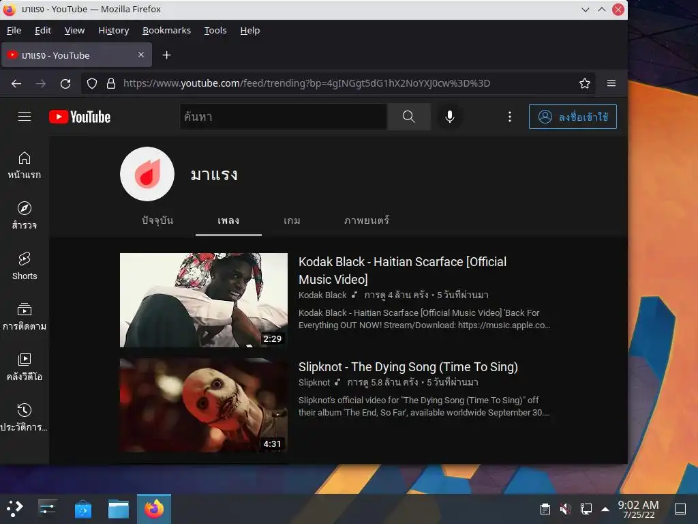Launch Discover store from the taskbar

[82, 508]
